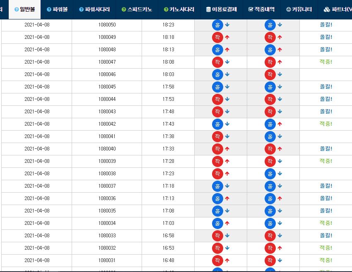Open the 키노사다리 tab

point(179,10)
